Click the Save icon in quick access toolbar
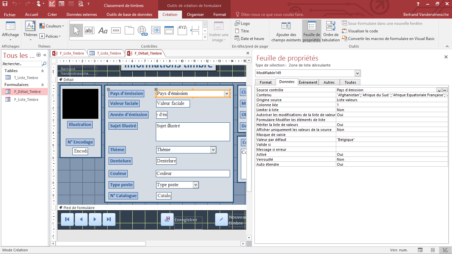Screen dimensions: 452x254 5,4
